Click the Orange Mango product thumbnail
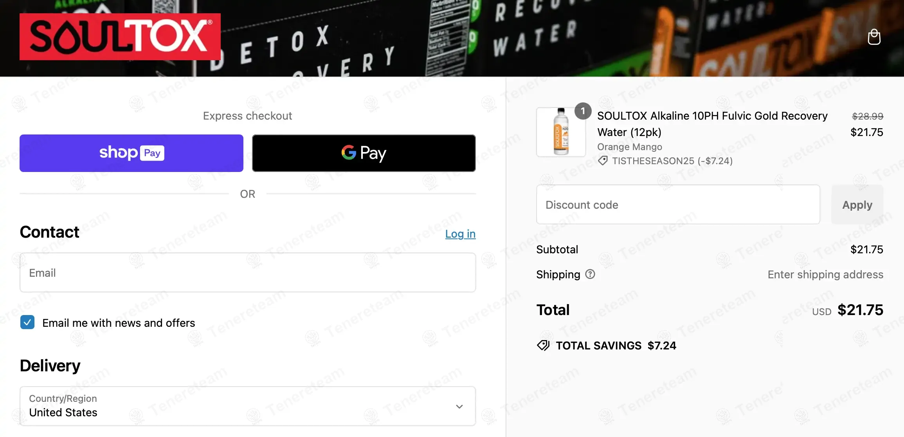 click(561, 132)
